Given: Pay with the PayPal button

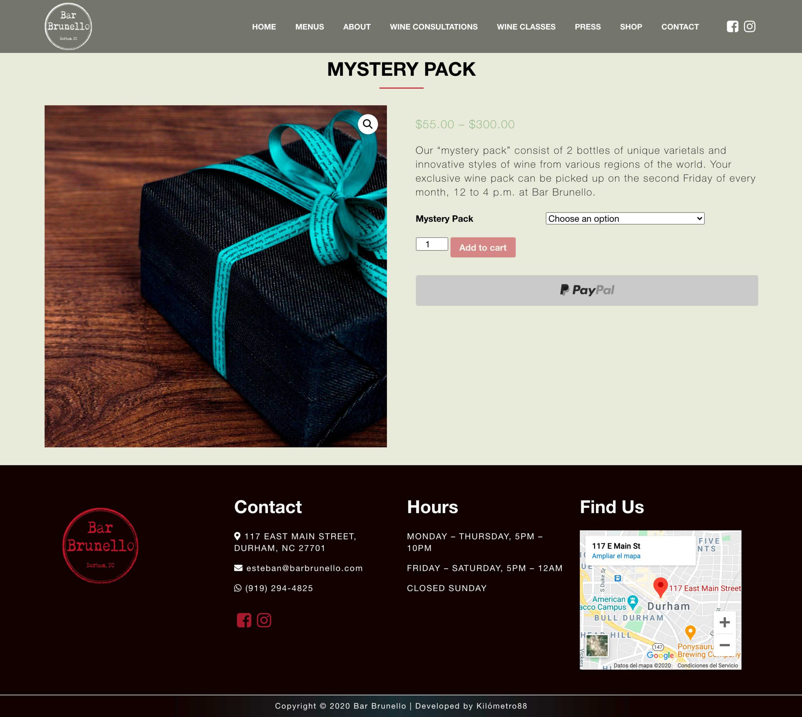Looking at the screenshot, I should (x=587, y=290).
